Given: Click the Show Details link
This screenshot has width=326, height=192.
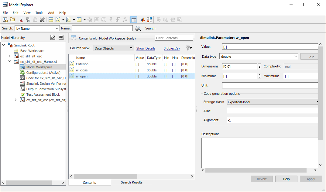Looking at the screenshot, I should pos(146,48).
